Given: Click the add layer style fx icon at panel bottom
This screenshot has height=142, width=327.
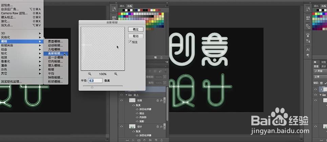Looking at the screenshot, I should [134, 140].
